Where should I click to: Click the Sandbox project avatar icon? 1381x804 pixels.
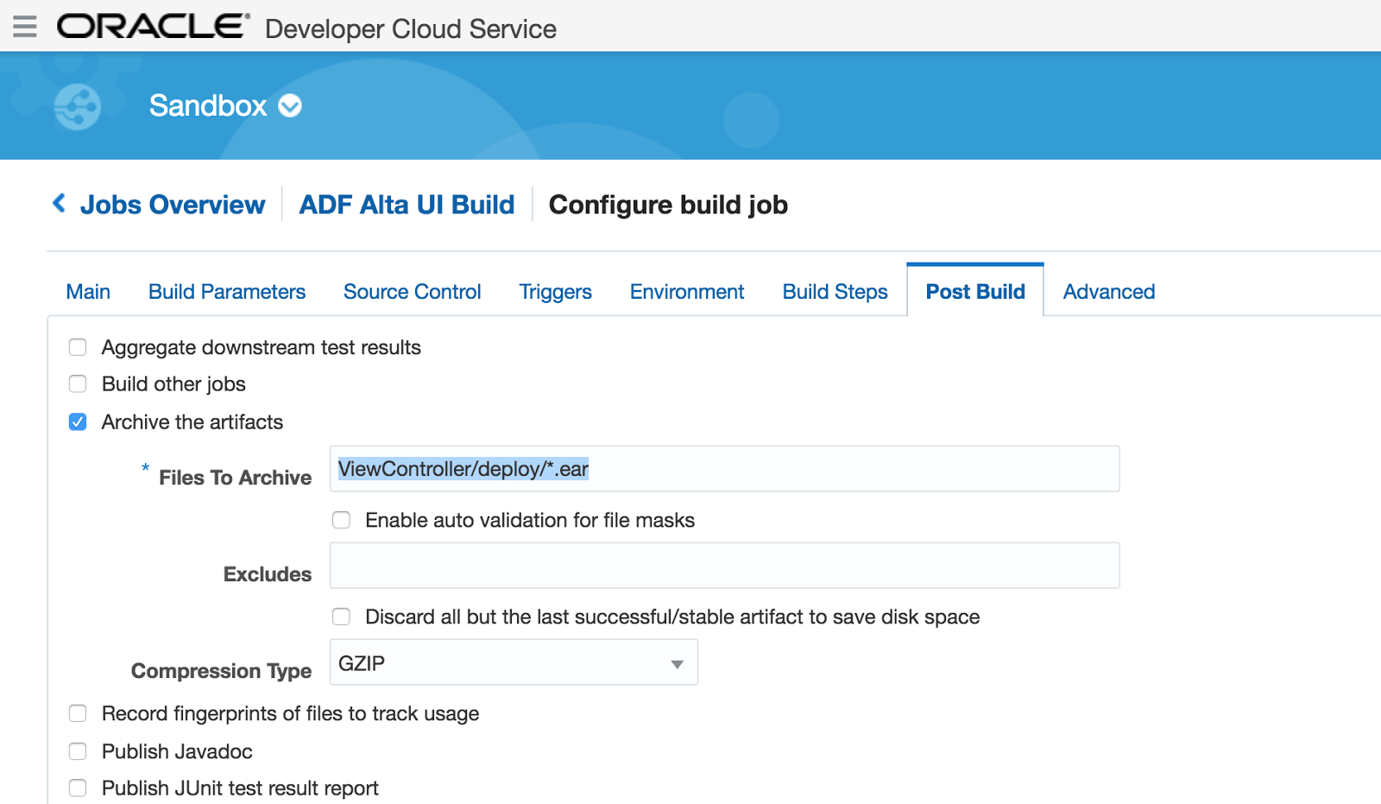click(77, 105)
